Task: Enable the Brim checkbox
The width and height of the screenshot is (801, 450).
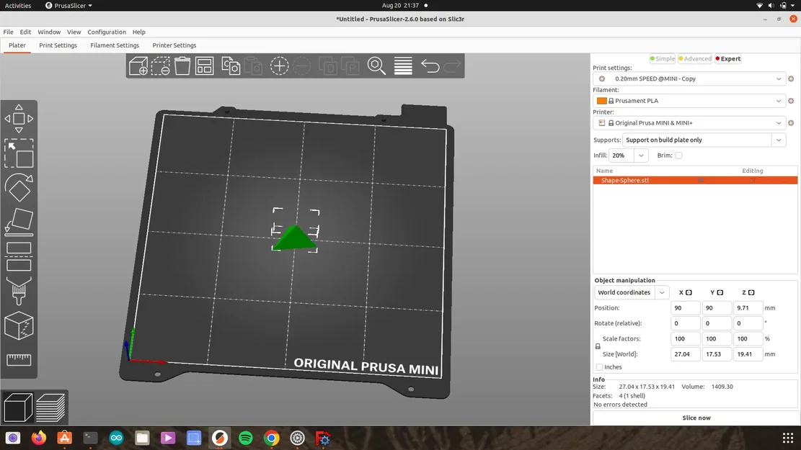Action: pyautogui.click(x=678, y=156)
